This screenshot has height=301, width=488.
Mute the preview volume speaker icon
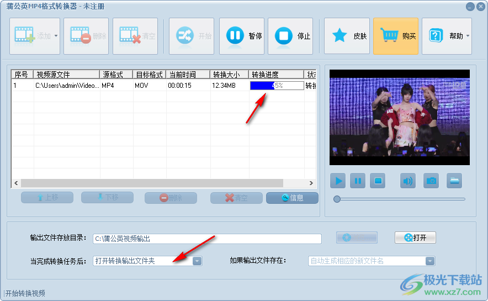[x=408, y=181]
